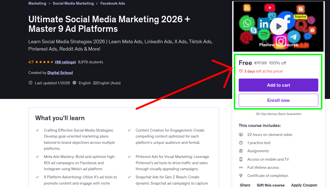The width and height of the screenshot is (330, 187).
Task: Click the language globe icon
Action: 74,83
